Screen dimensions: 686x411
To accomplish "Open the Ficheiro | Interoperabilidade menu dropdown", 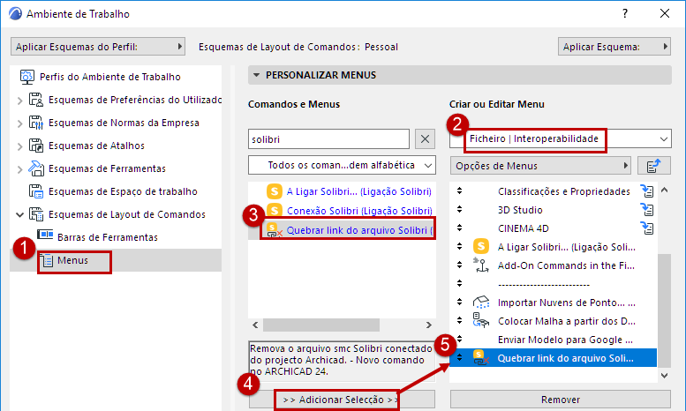I will pos(561,139).
